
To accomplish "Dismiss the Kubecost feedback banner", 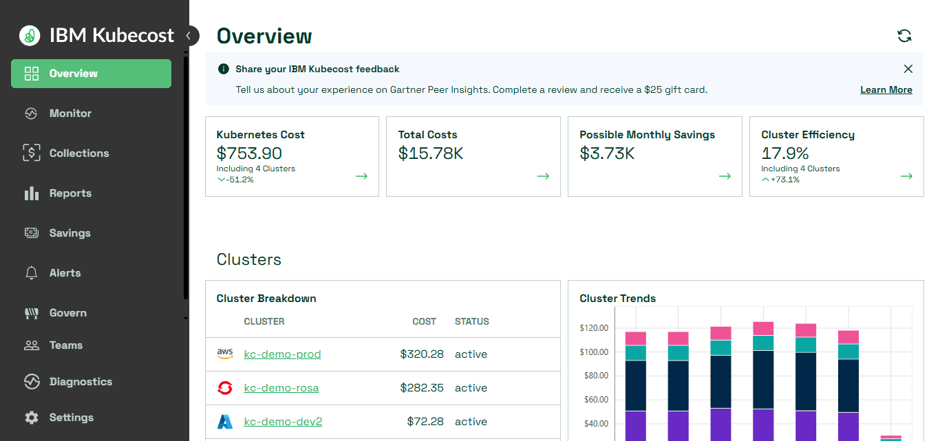I will [908, 69].
